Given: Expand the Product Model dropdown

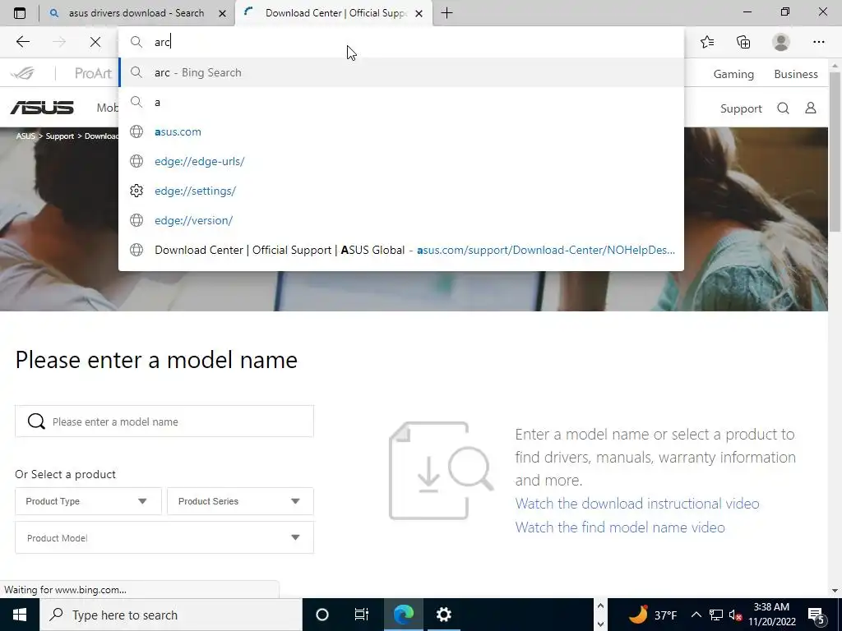Looking at the screenshot, I should (164, 537).
